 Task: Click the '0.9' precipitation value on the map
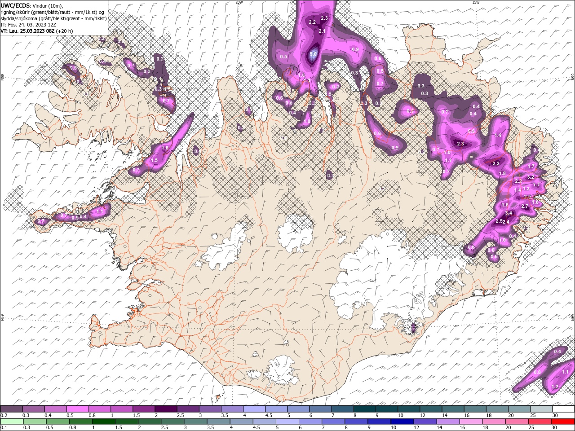(355, 49)
